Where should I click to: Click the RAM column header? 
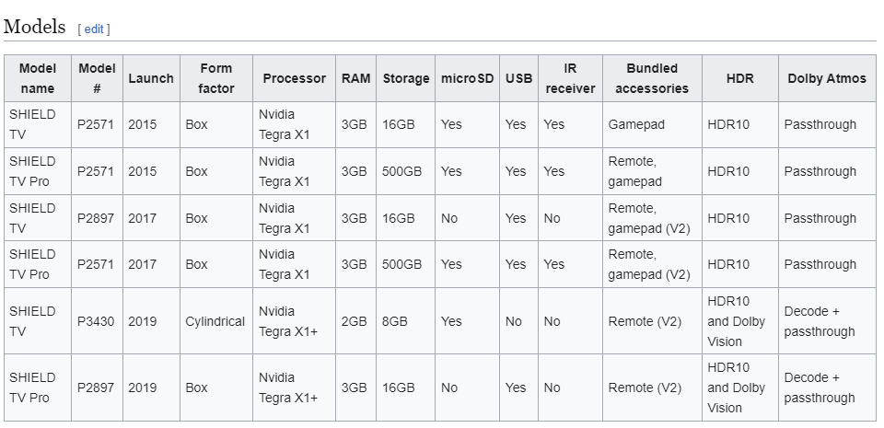coord(355,78)
